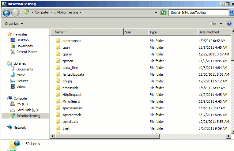Click the Network icon in sidebar
Viewport: 234px width, 151px height.
[10, 127]
